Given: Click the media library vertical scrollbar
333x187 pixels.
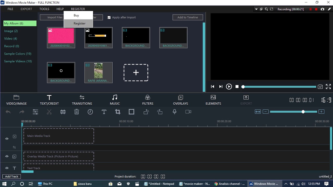Looking at the screenshot, I should click(204, 57).
